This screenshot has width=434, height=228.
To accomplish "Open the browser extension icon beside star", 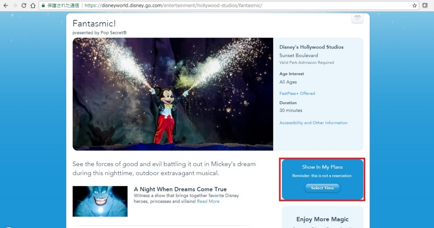I will click(x=425, y=5).
